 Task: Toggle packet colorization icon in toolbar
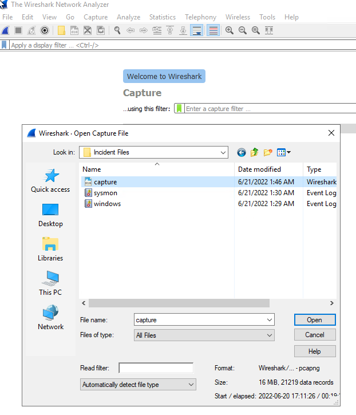(x=213, y=30)
